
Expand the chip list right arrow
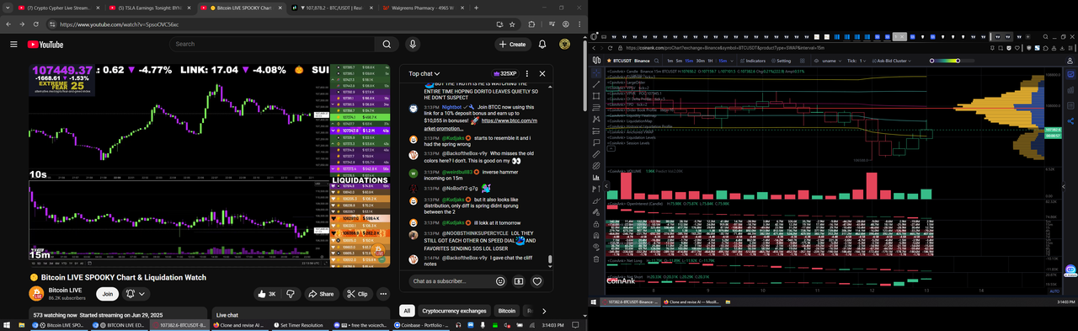pyautogui.click(x=544, y=311)
